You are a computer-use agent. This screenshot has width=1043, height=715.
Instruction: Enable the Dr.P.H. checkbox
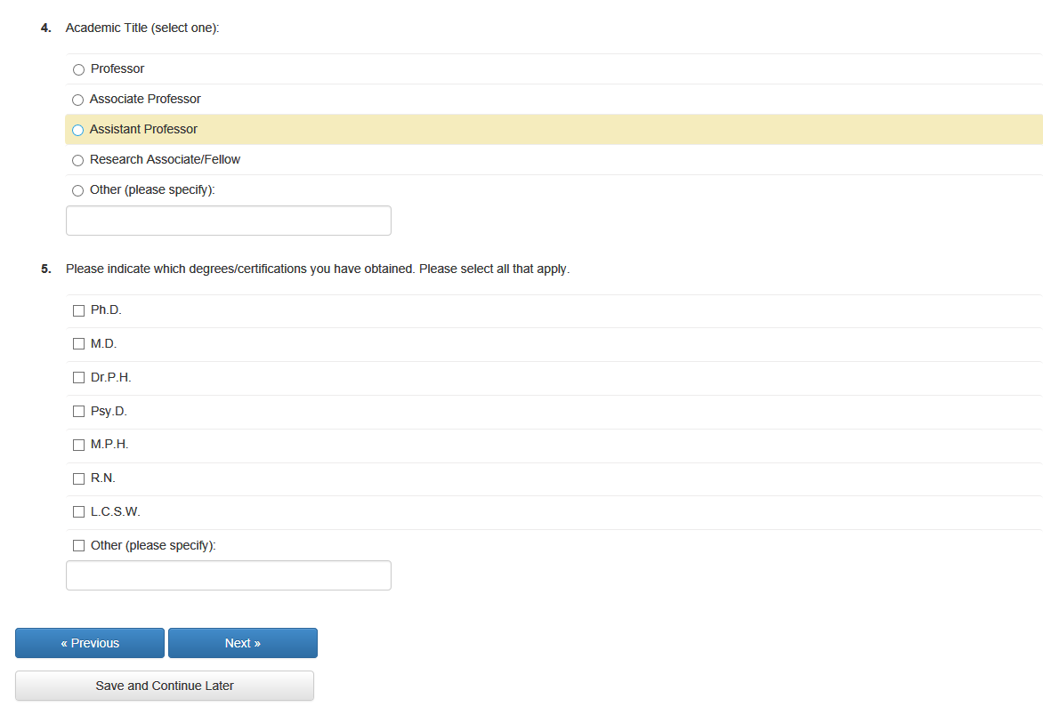[78, 378]
